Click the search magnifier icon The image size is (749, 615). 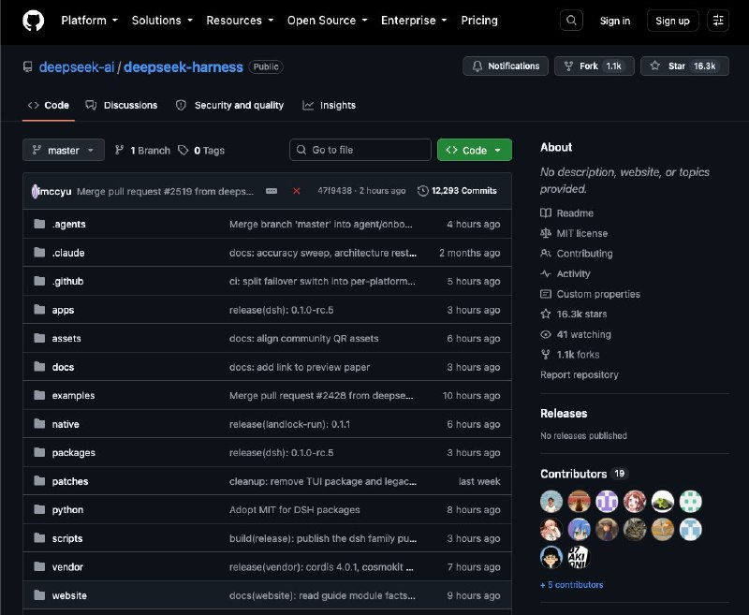pos(571,21)
